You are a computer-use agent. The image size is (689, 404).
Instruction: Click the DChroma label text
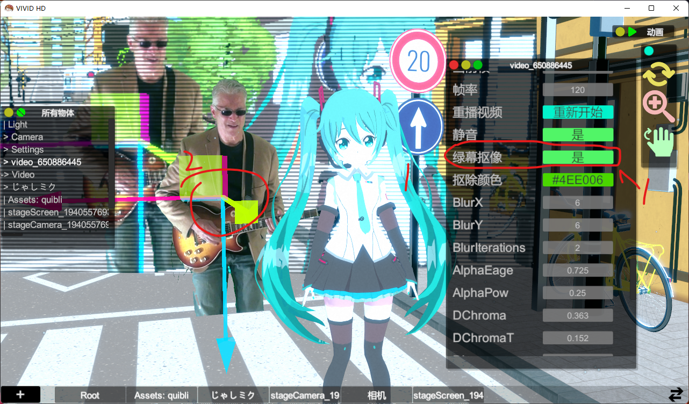click(479, 315)
